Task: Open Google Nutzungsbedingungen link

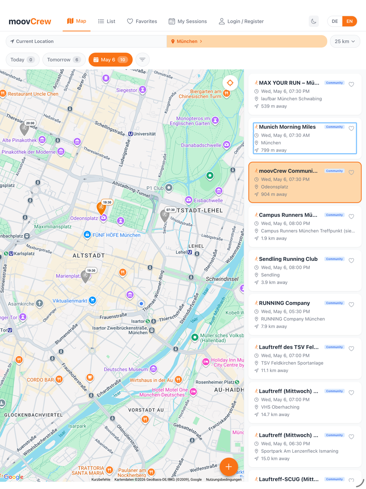Action: (x=224, y=480)
